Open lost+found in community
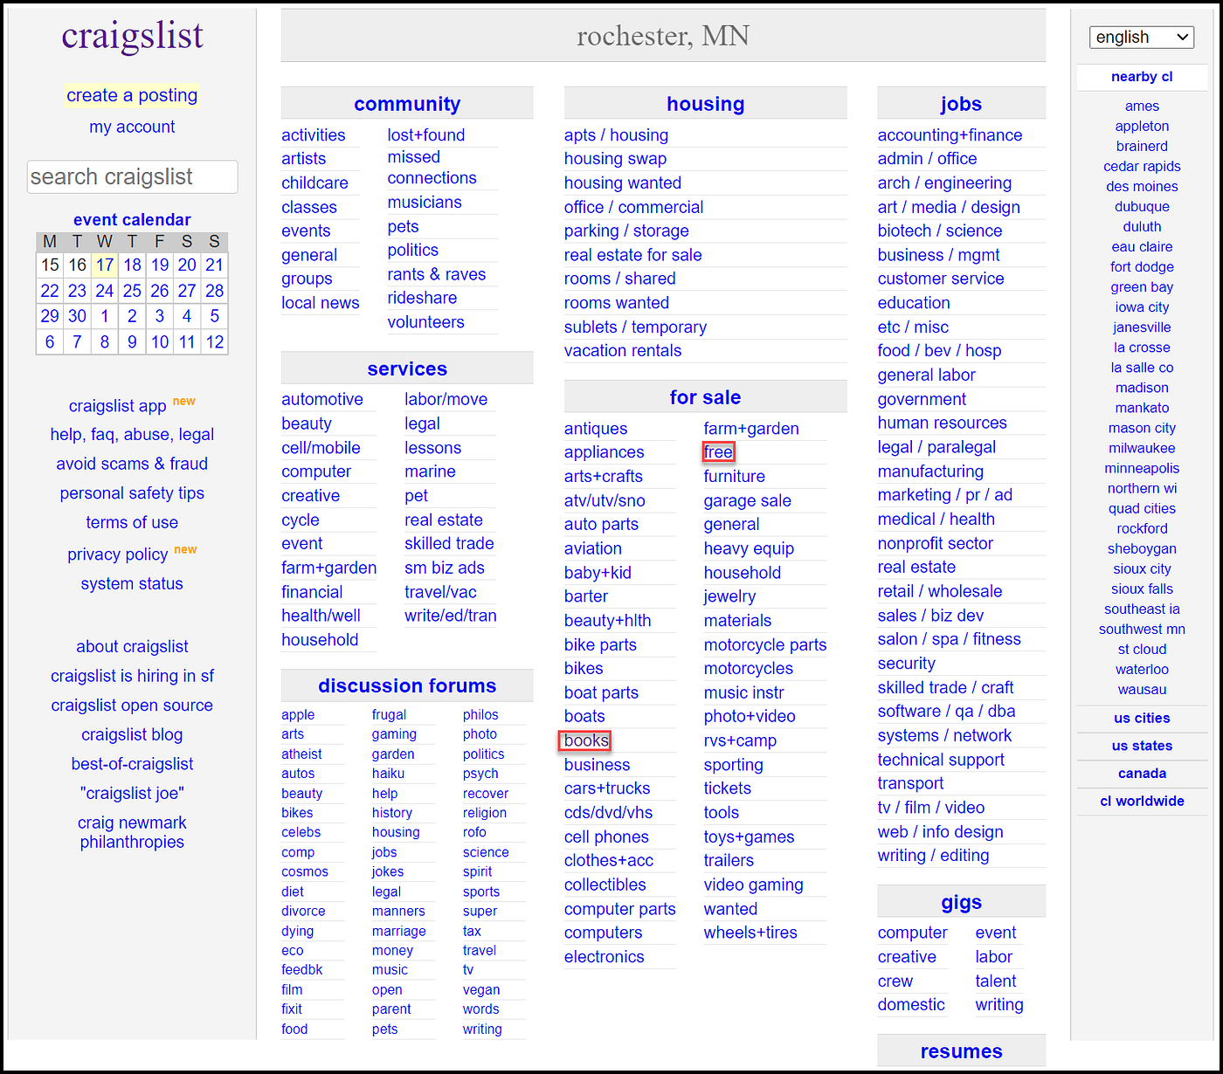Image resolution: width=1223 pixels, height=1074 pixels. (x=426, y=135)
